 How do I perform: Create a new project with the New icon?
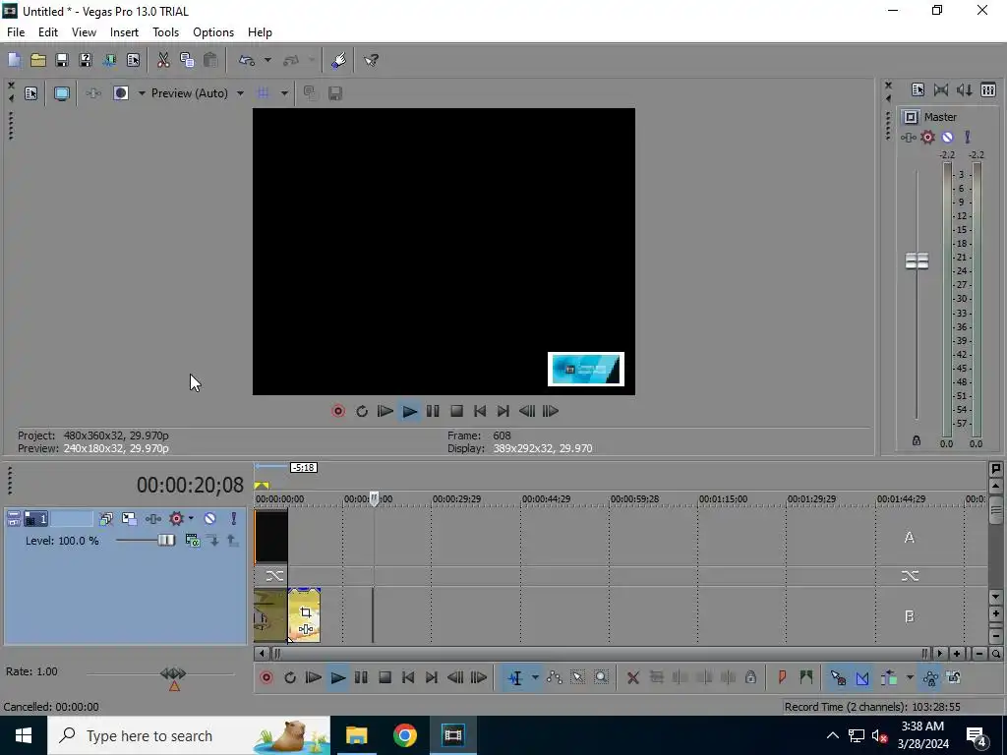click(x=14, y=60)
